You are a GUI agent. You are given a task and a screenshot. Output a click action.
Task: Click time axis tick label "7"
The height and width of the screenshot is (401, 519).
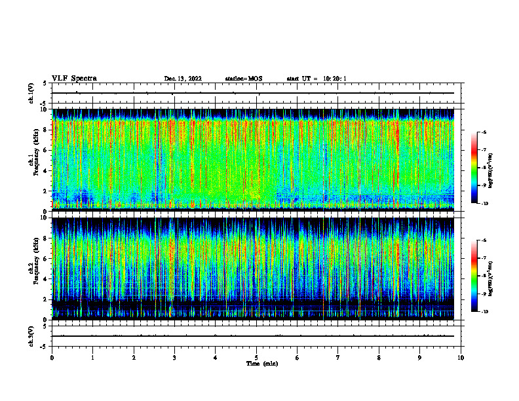coord(338,358)
